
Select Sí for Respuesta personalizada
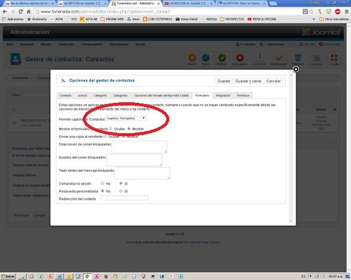coord(121,191)
